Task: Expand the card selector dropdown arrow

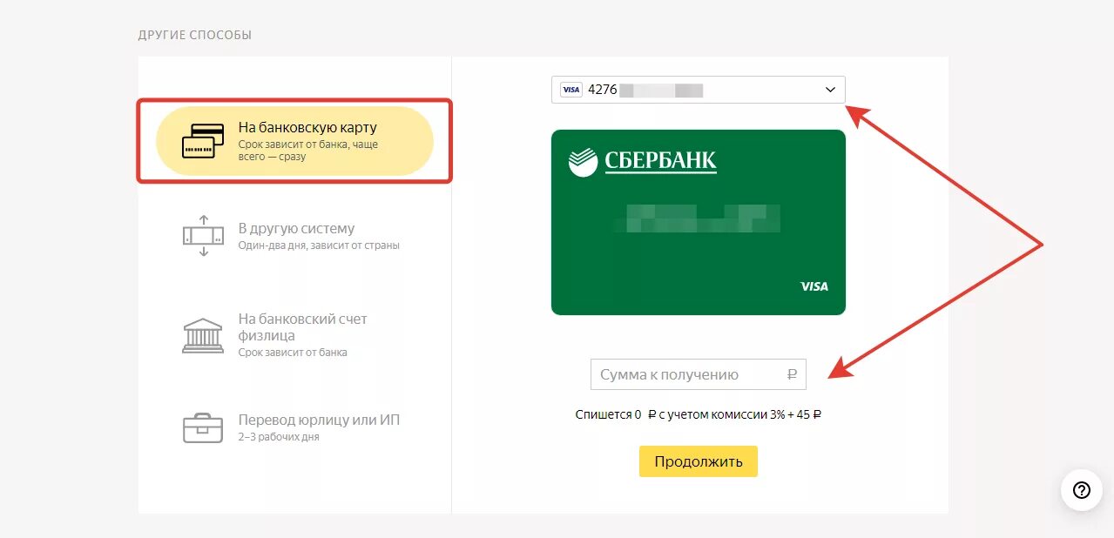Action: 830,90
